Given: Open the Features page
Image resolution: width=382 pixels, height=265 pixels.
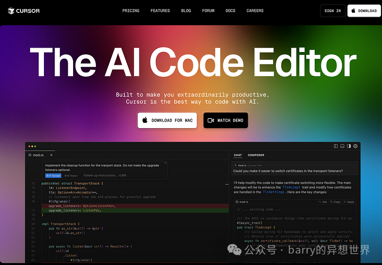Looking at the screenshot, I should pyautogui.click(x=160, y=10).
